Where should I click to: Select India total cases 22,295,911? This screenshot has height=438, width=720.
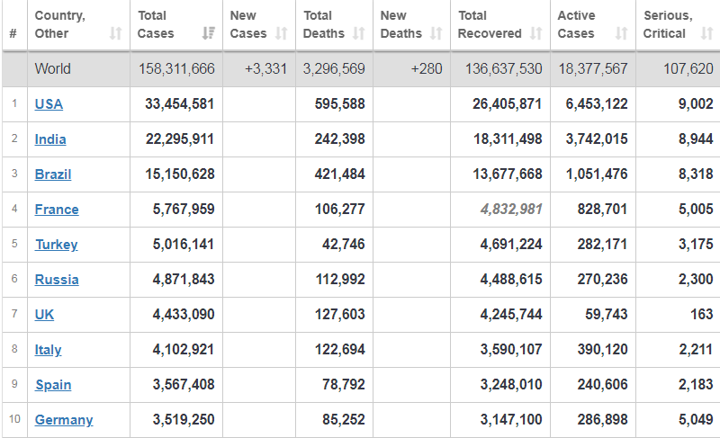pos(180,139)
